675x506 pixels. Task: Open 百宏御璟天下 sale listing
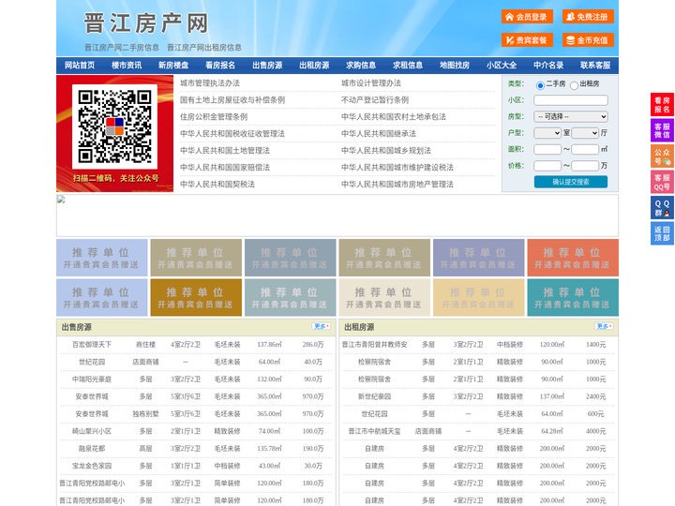[x=92, y=345]
